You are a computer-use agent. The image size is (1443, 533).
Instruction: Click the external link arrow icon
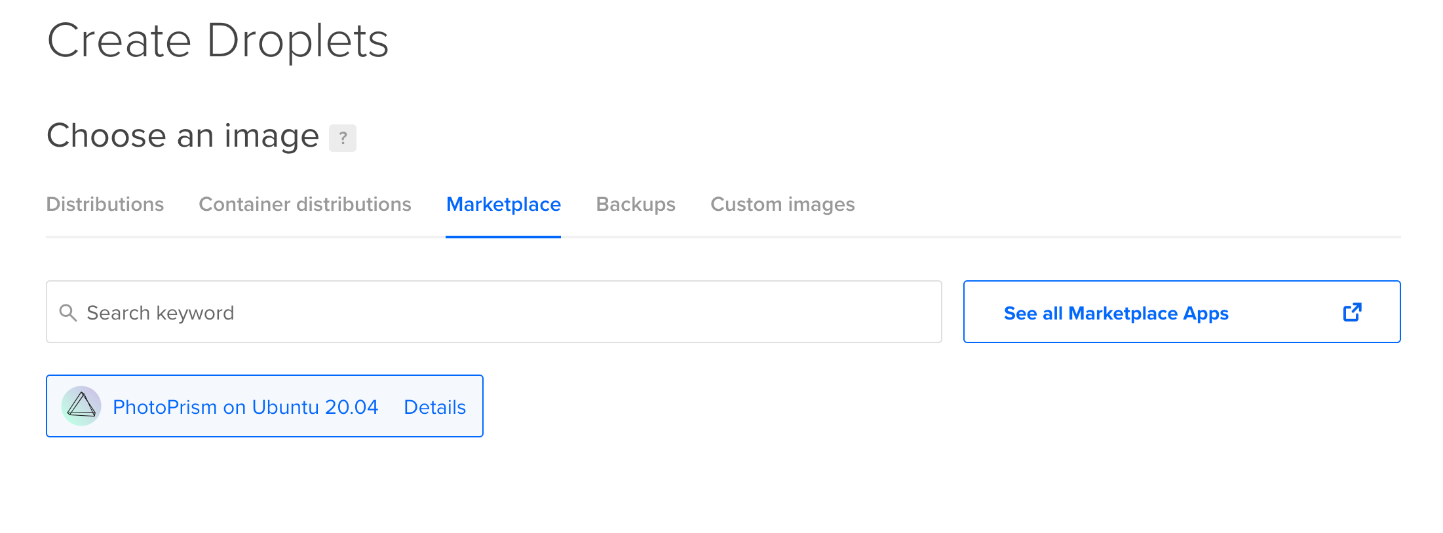click(x=1352, y=312)
